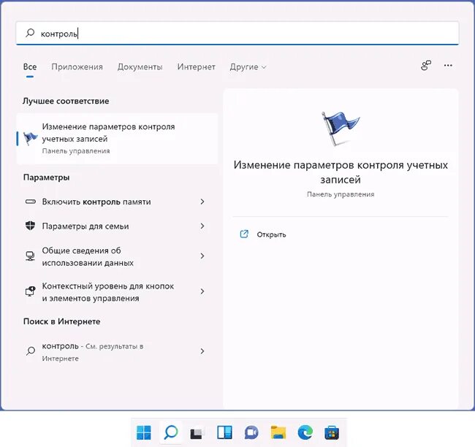Click the large flag icon in preview pane
Screen dimensions: 475x447
point(341,128)
